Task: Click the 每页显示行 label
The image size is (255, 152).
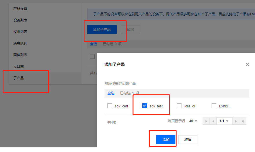Action: (x=177, y=121)
